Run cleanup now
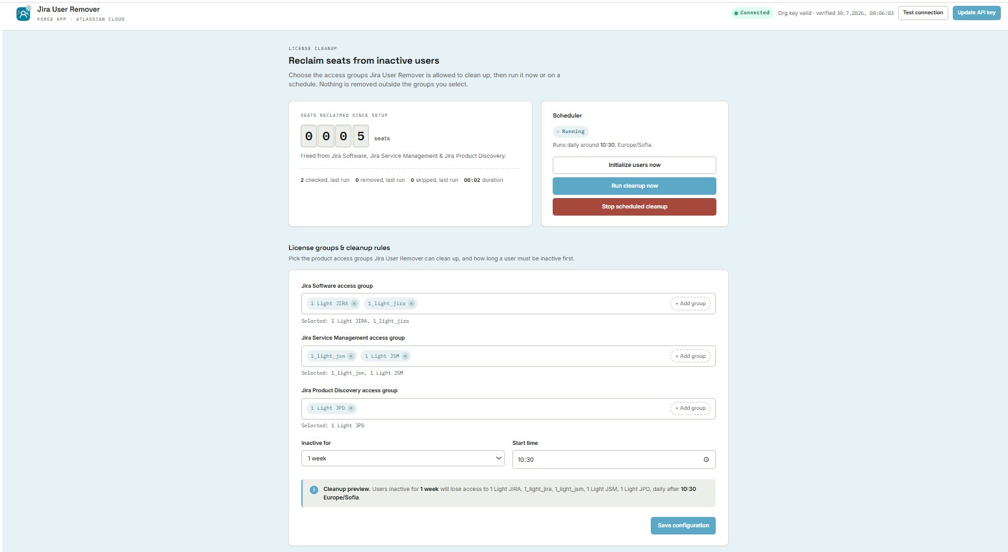The width and height of the screenshot is (1008, 552). click(x=635, y=186)
